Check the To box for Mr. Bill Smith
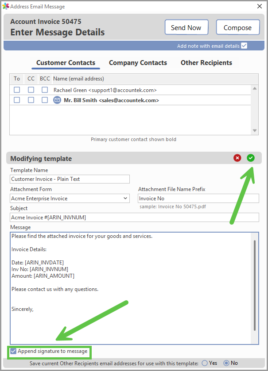 pyautogui.click(x=17, y=100)
